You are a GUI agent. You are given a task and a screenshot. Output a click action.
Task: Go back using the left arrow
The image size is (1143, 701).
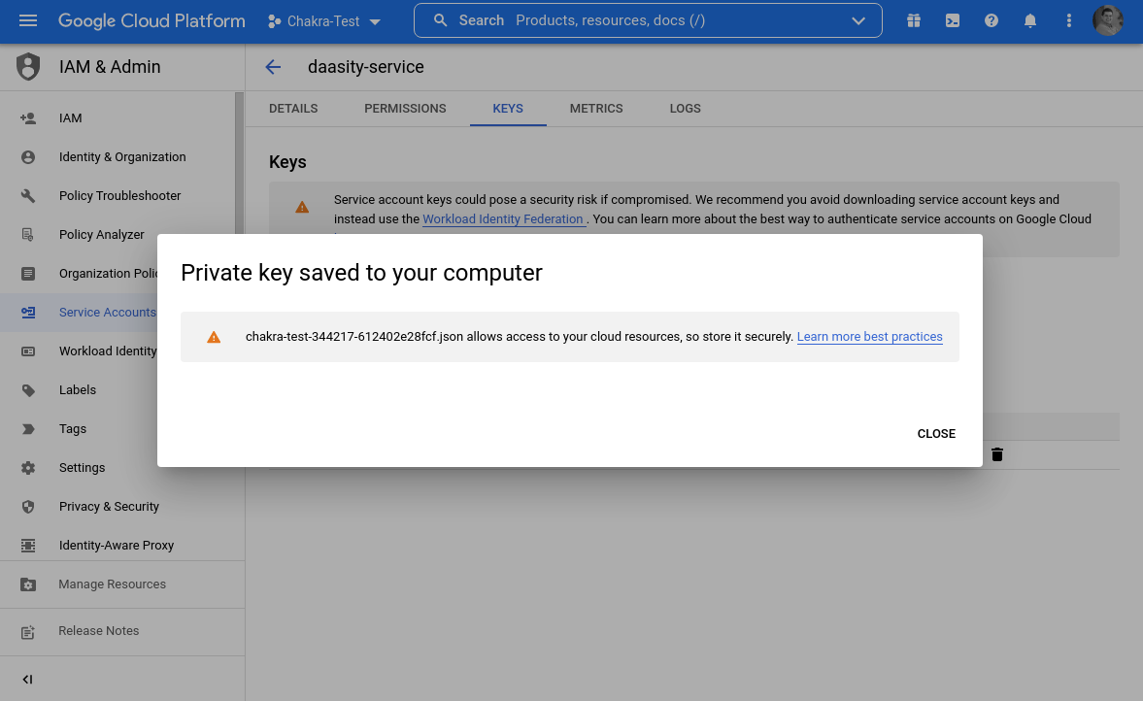tap(273, 67)
